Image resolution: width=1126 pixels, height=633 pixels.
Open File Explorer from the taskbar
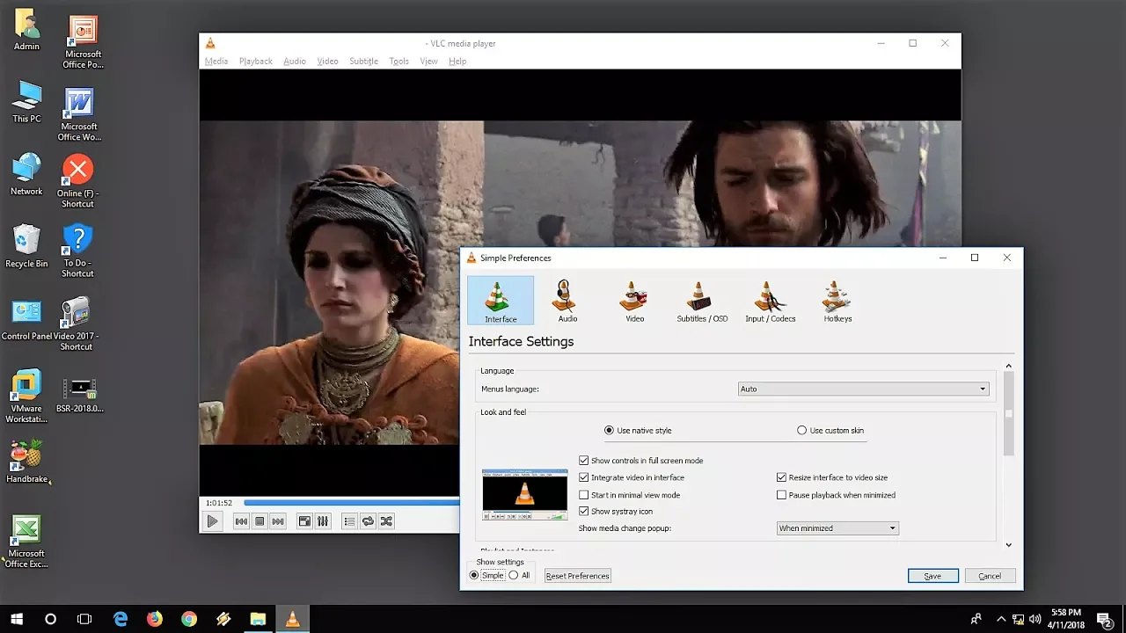tap(258, 619)
